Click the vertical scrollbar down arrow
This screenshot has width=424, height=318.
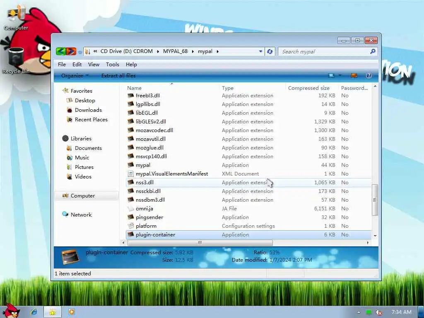tap(375, 236)
